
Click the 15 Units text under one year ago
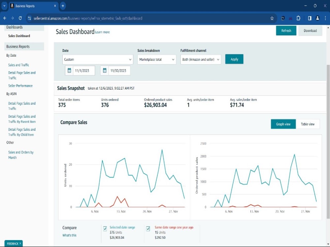click(x=160, y=232)
